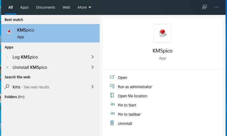The image size is (227, 136).
Task: Click the magnifier icon beside kms
Action: [7, 87]
